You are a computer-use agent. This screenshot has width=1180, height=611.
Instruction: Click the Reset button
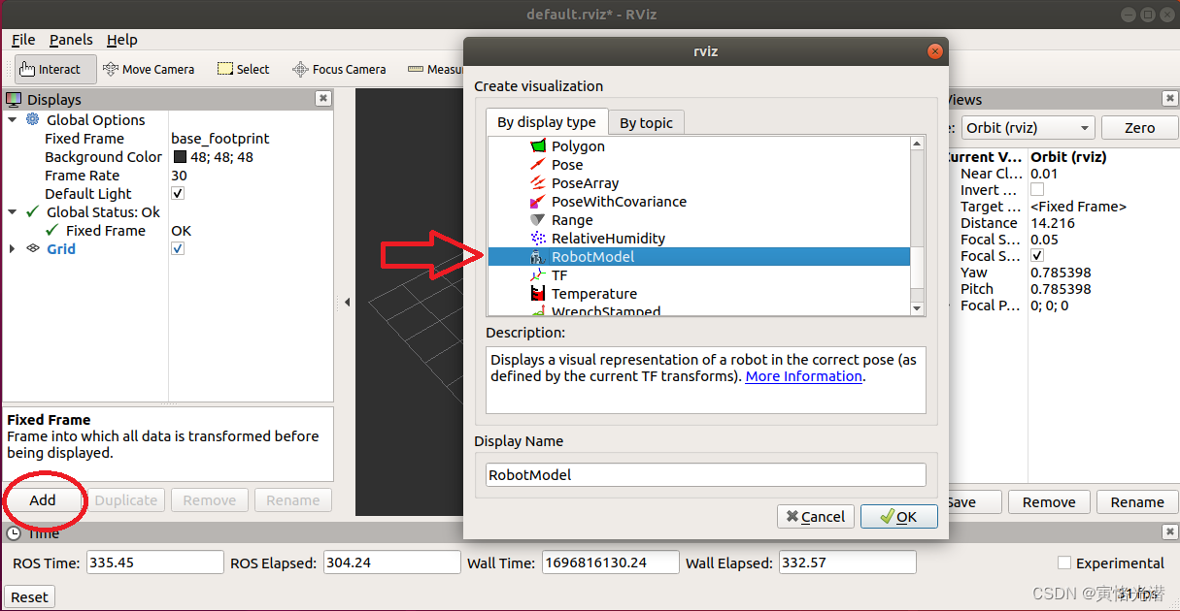click(30, 596)
